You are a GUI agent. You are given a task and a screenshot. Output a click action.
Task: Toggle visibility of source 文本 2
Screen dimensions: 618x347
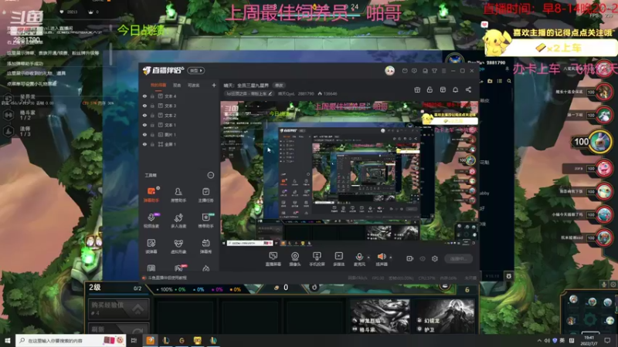144,115
